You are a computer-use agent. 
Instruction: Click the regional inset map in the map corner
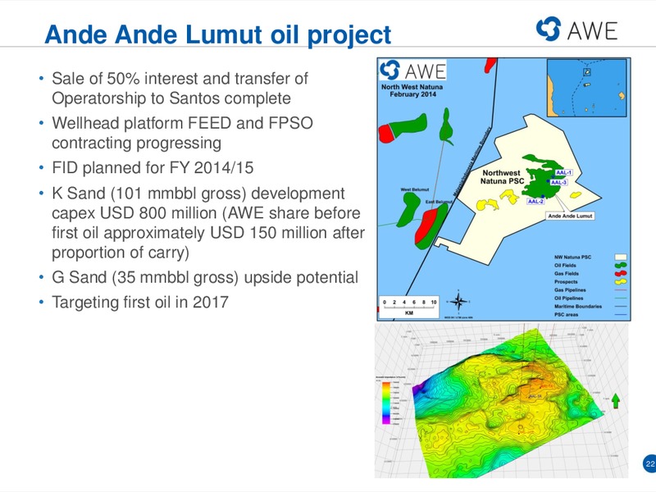[x=587, y=88]
